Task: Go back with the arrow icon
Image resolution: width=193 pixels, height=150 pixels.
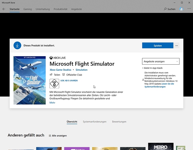Action: [x=4, y=9]
